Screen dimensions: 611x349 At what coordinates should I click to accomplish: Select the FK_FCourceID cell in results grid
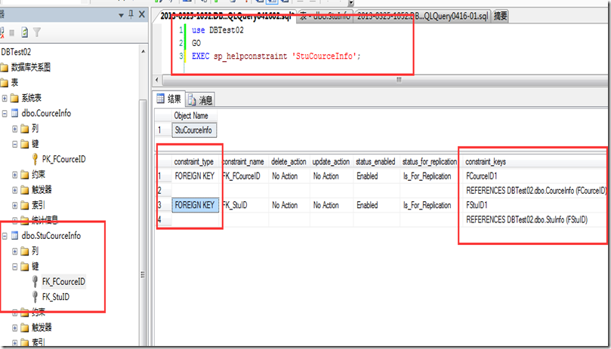(244, 176)
